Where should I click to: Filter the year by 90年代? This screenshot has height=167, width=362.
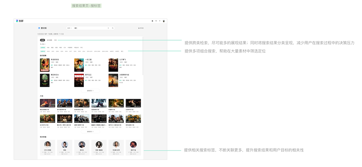[x=112, y=51]
